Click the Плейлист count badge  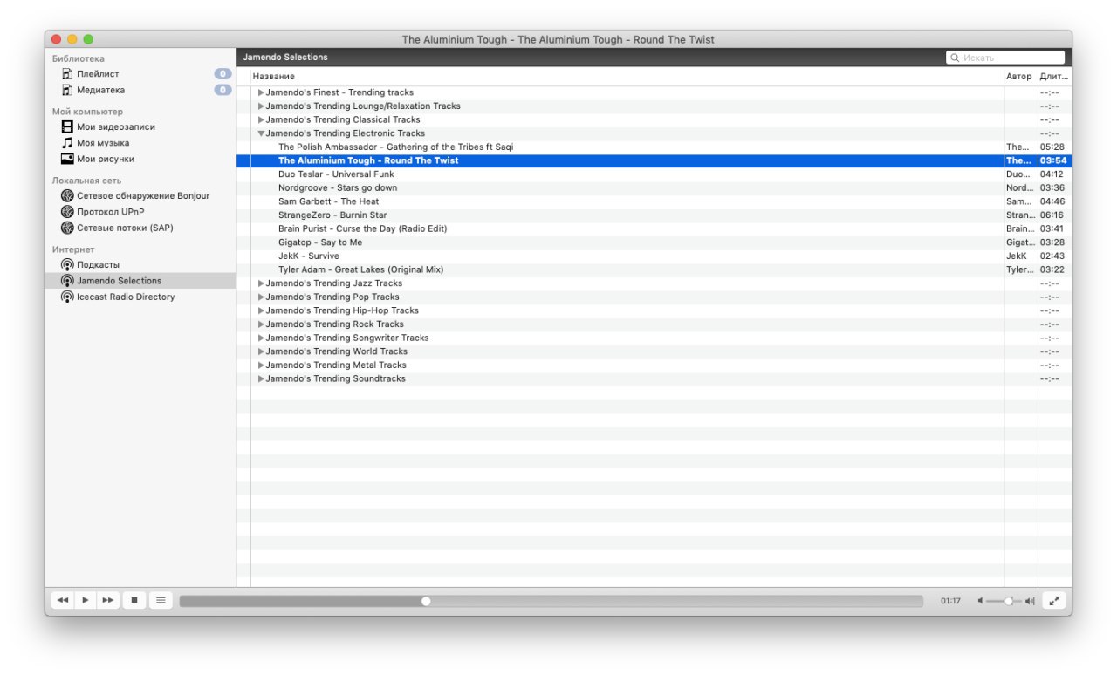pyautogui.click(x=223, y=74)
